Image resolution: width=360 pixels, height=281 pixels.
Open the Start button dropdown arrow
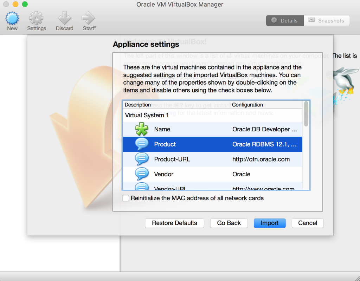[95, 28]
